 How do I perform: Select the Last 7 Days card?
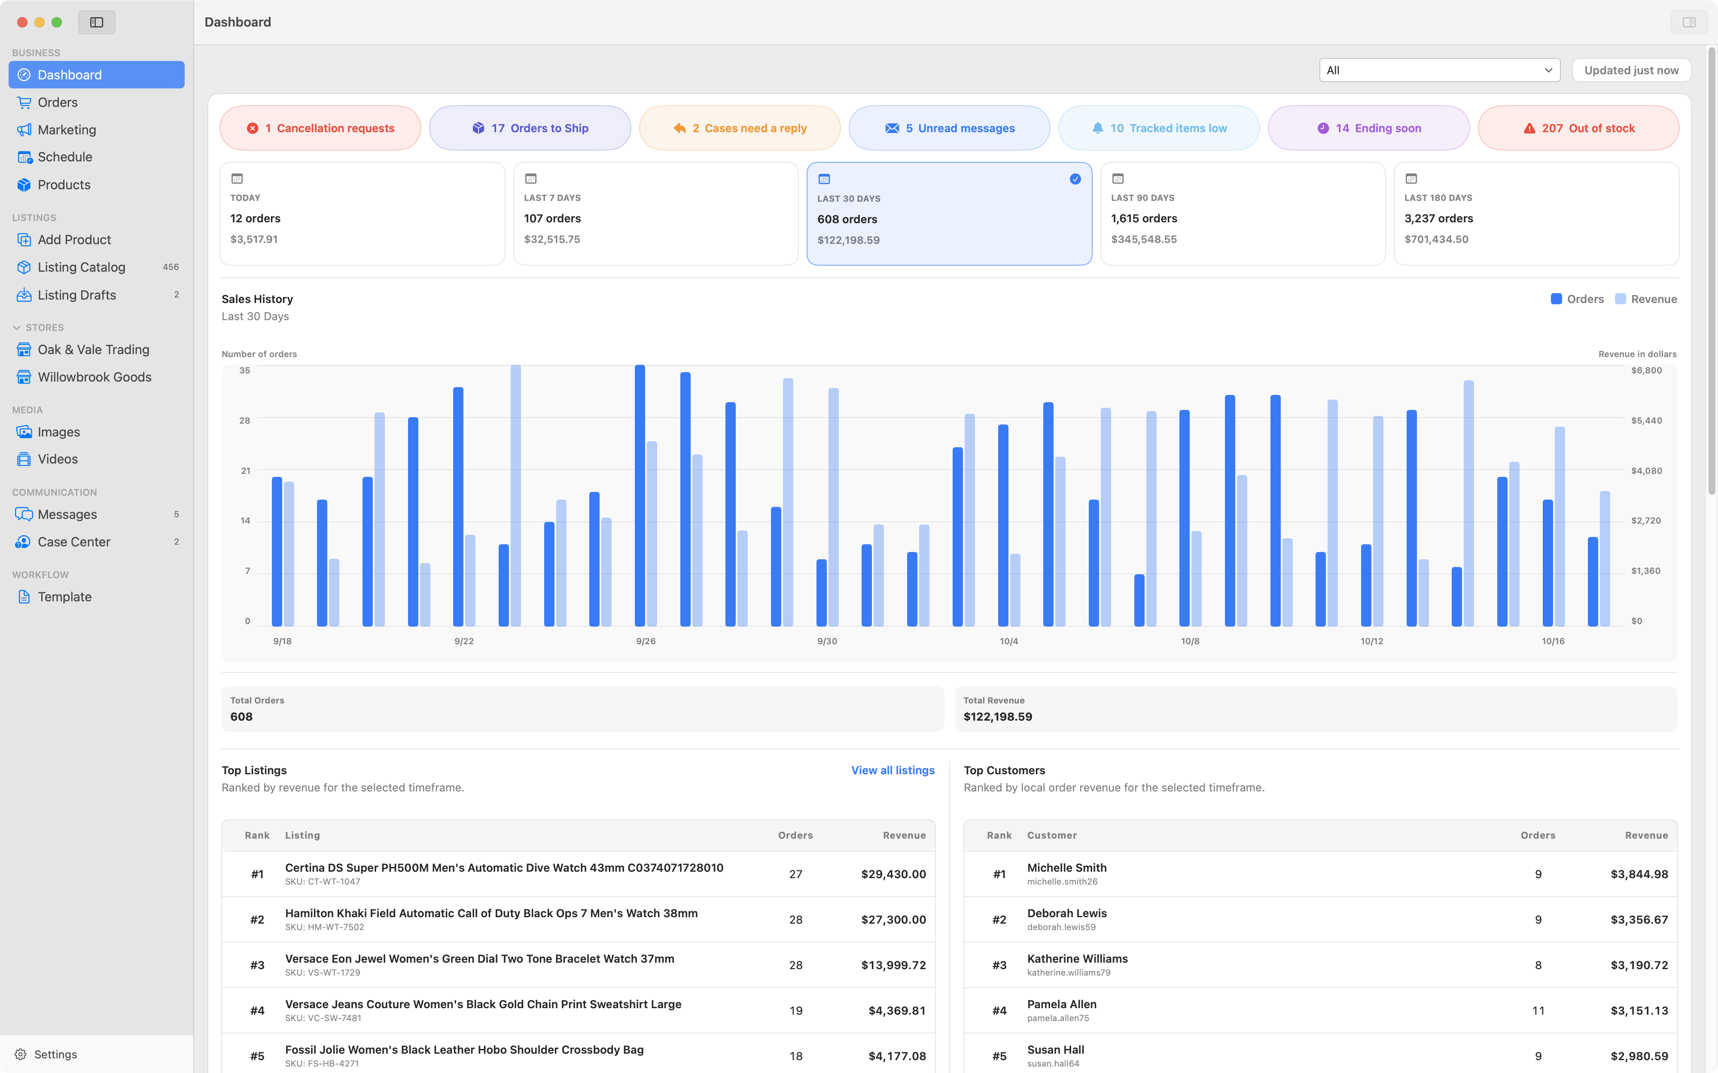[656, 214]
